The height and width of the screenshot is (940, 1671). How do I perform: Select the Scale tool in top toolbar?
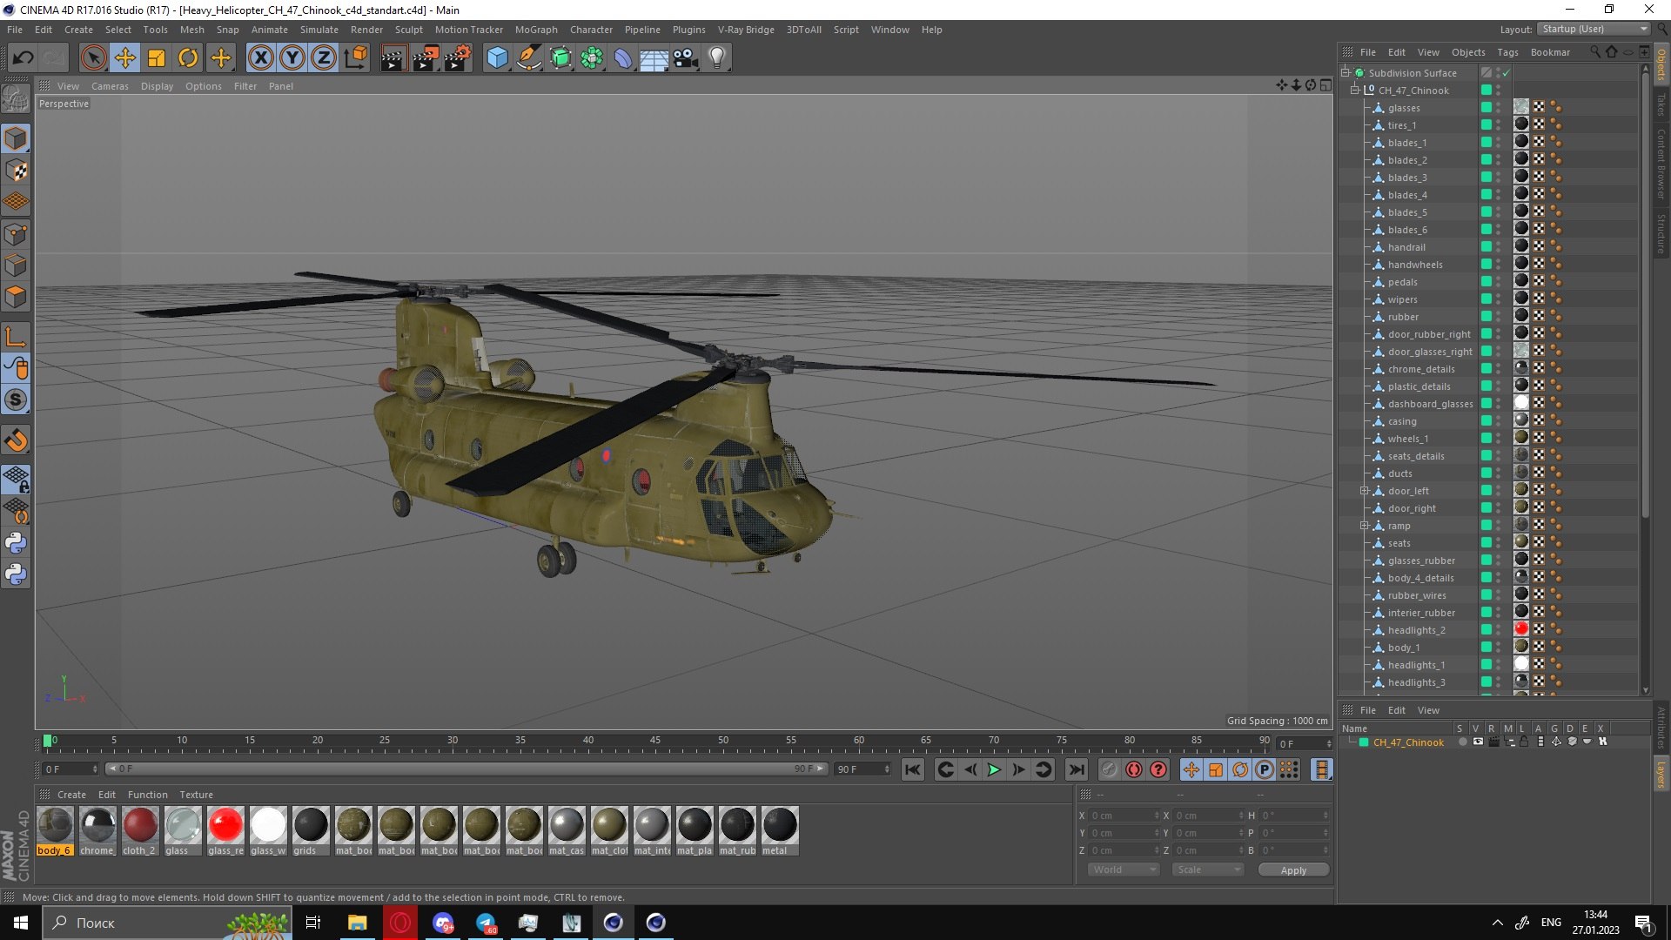(x=157, y=58)
